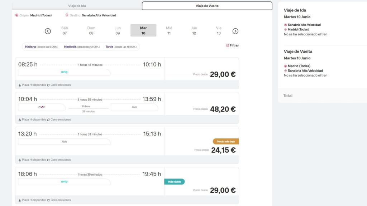Viewport: 367px width, 206px height.
Task: Select Sáb 07 in the date strip
Action: pyautogui.click(x=65, y=31)
